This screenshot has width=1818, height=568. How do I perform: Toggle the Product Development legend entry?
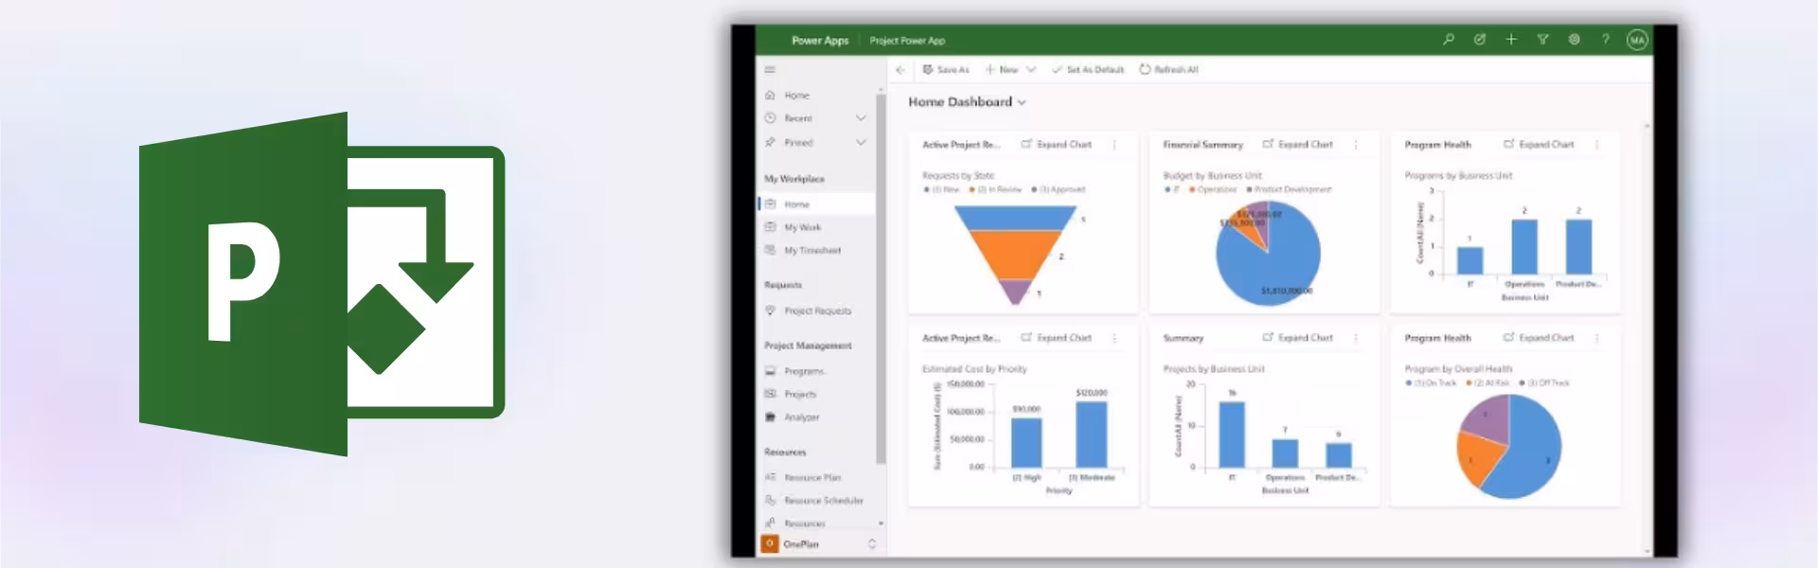point(1289,189)
